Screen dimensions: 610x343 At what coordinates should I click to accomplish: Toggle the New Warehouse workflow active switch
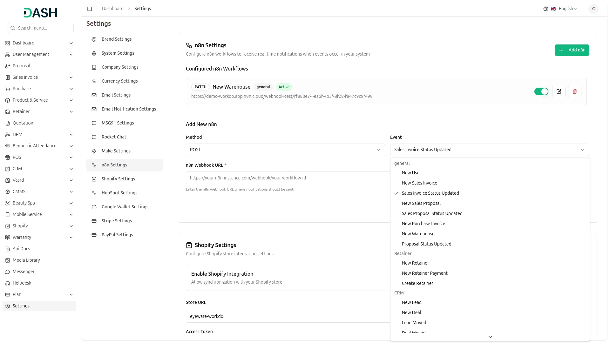(541, 91)
